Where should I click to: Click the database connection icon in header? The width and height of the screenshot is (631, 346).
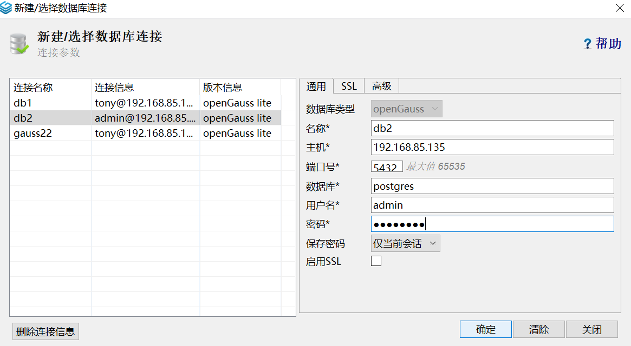pos(19,44)
